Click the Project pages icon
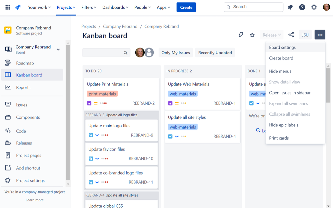Screen dimensions: 333x208 click(x=8, y=155)
